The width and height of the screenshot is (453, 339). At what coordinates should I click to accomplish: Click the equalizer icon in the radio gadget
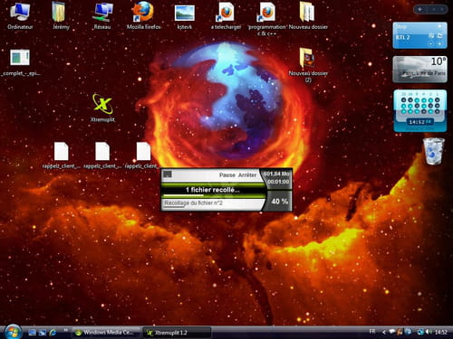(431, 35)
